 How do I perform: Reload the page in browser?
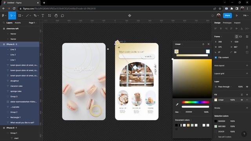tap(14, 9)
